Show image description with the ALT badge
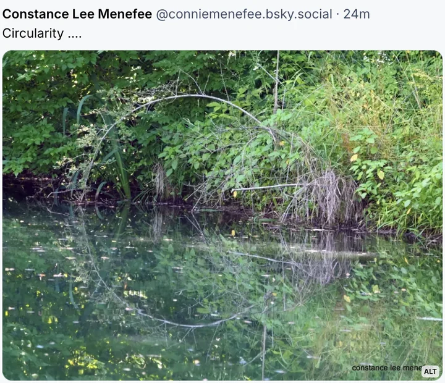 pos(430,371)
